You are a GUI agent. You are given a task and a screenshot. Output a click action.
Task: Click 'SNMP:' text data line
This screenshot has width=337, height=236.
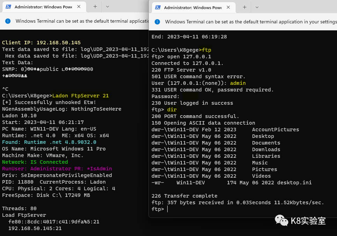47,69
